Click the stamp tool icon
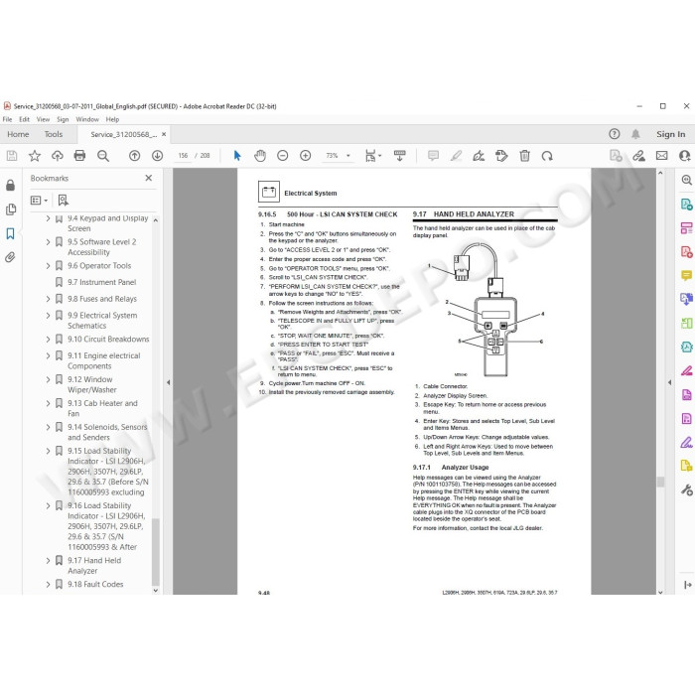Viewport: 695px width, 695px height. 501,156
